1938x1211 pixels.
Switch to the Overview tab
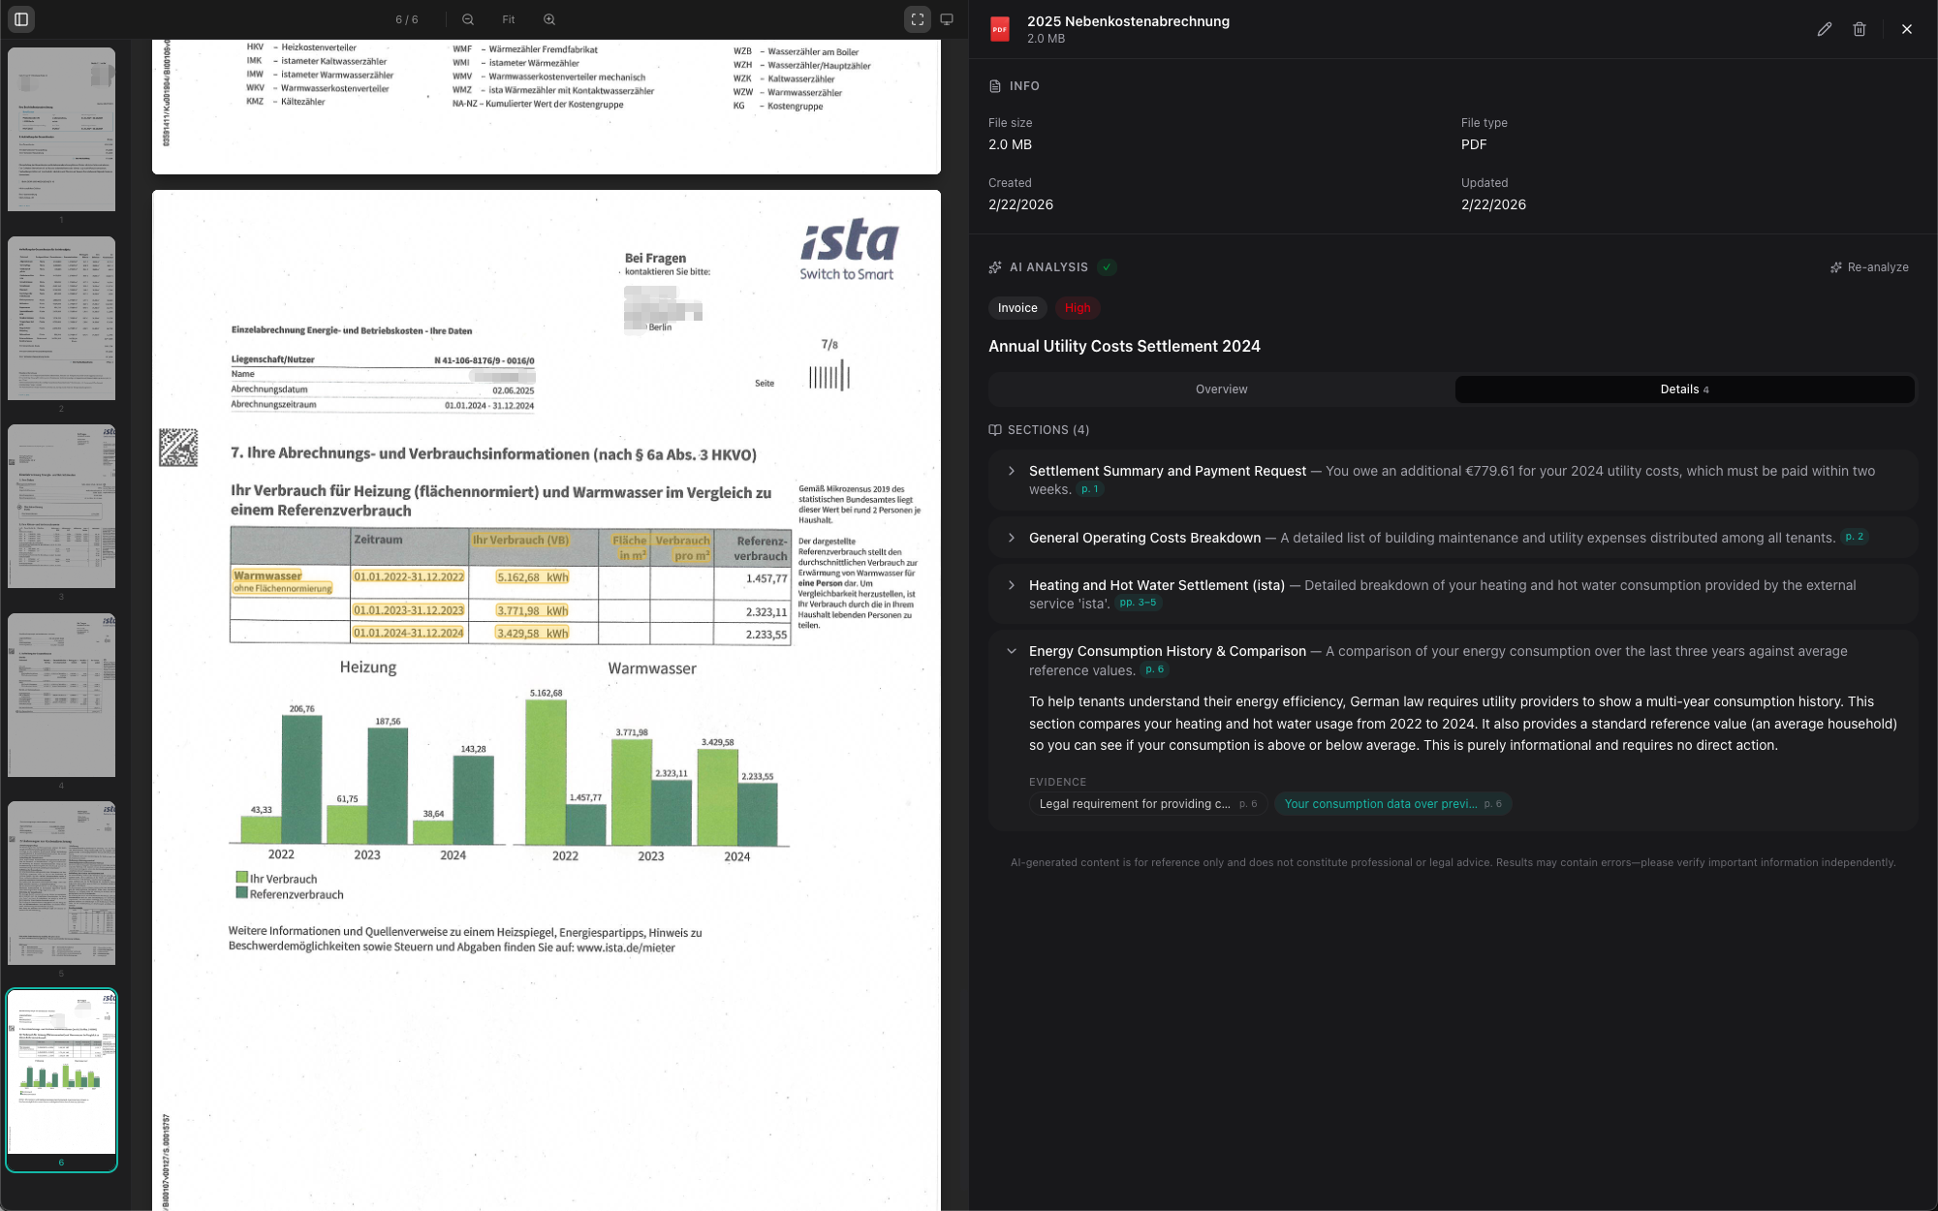[1220, 388]
